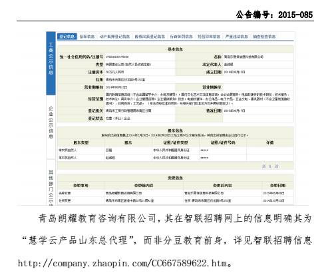Select the 股东信息 section header
Viewport: 330px width, 273px height.
click(175, 131)
